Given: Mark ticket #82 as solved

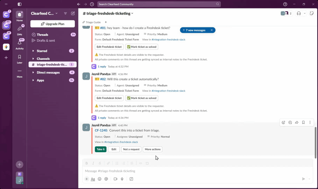Looking at the screenshot, I should pyautogui.click(x=142, y=98).
